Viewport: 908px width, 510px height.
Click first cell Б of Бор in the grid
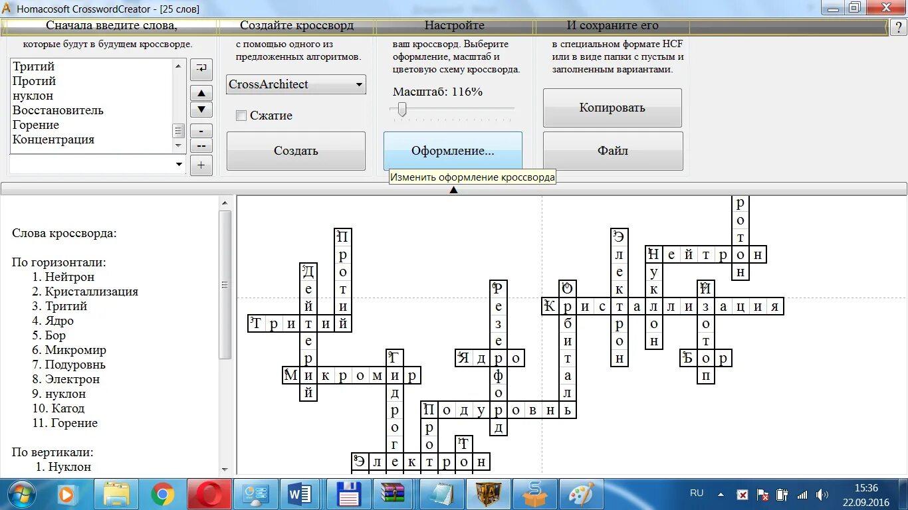click(x=689, y=358)
